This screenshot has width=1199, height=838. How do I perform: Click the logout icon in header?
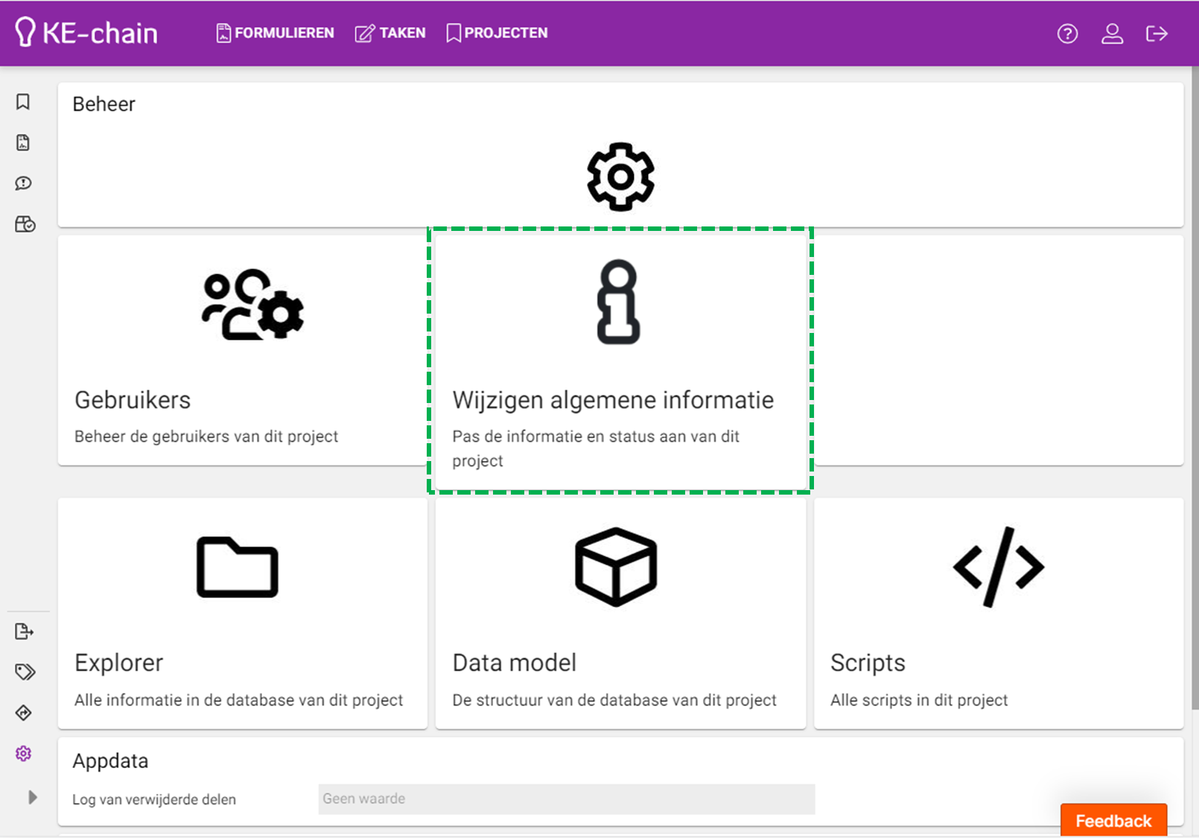[1157, 34]
